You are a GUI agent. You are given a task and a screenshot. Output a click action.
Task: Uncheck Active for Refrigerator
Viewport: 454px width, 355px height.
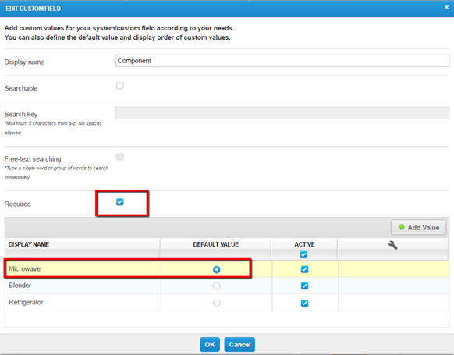pyautogui.click(x=304, y=304)
